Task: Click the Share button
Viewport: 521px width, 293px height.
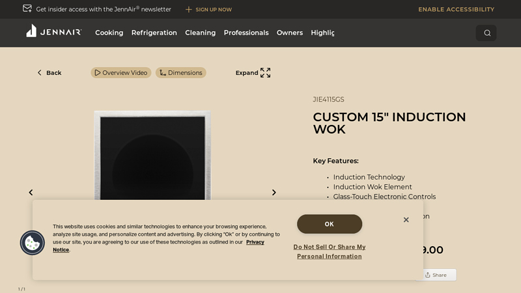Action: (436, 275)
